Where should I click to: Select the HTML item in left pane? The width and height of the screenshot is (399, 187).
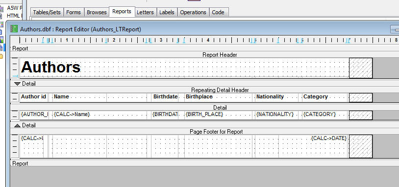(x=14, y=16)
